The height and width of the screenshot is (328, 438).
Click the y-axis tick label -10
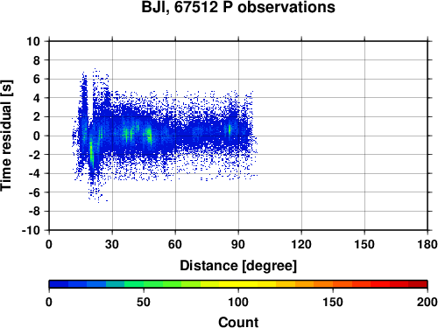31,230
